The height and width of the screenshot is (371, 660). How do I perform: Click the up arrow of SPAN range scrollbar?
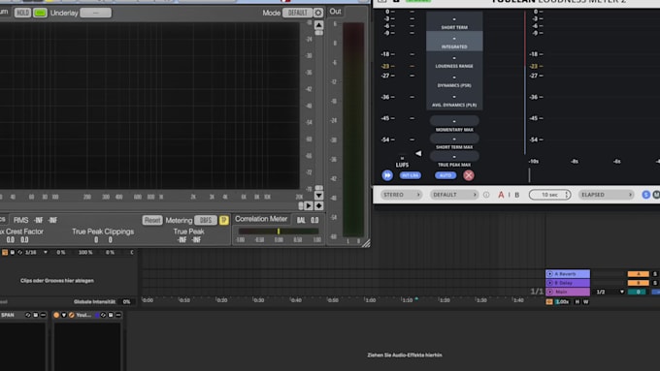318,25
